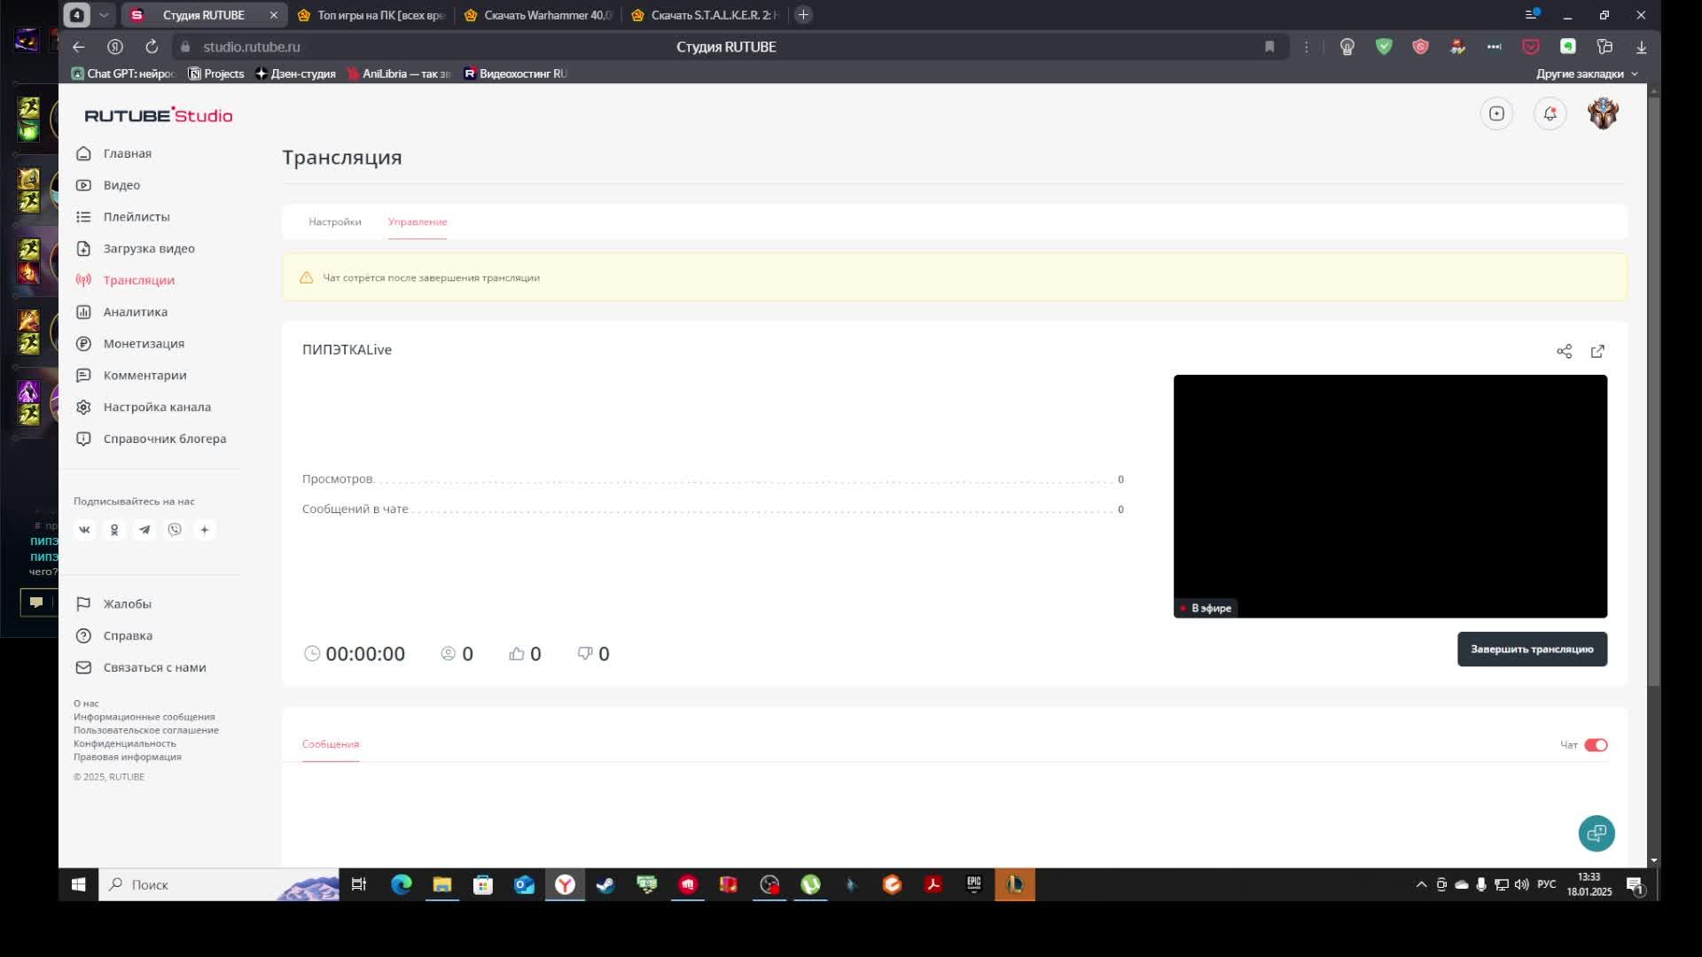Open Дзен-студия bookmark
1702x957 pixels.
pyautogui.click(x=295, y=74)
